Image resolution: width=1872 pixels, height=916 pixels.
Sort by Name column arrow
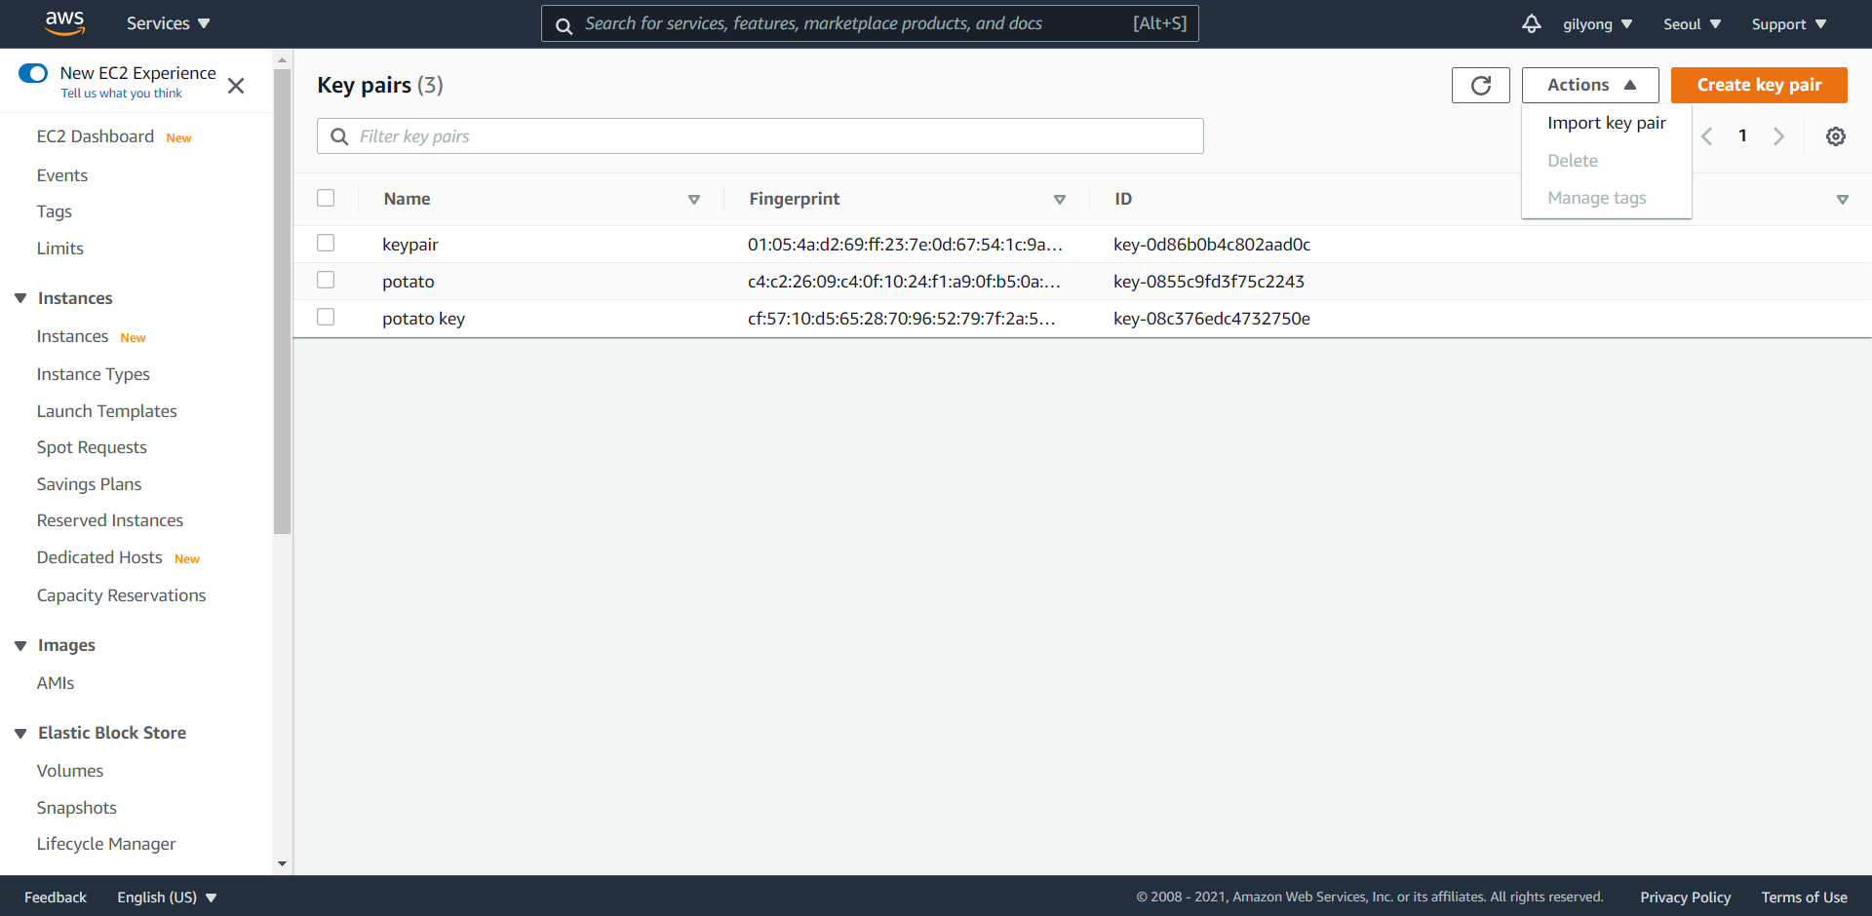(x=694, y=200)
